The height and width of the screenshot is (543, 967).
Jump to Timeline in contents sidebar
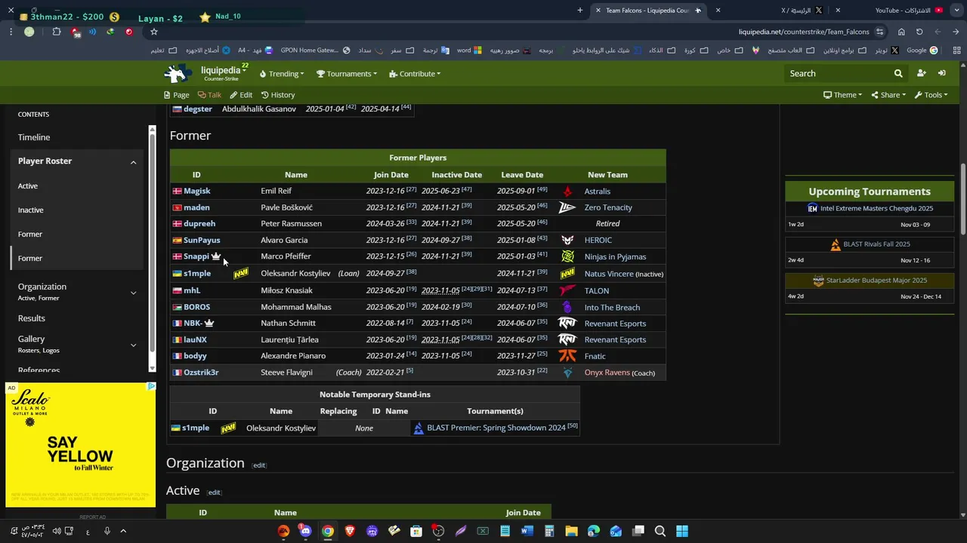click(34, 137)
